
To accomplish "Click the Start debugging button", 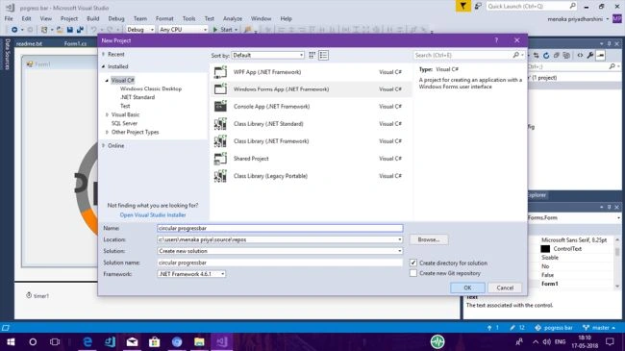I will pyautogui.click(x=225, y=30).
